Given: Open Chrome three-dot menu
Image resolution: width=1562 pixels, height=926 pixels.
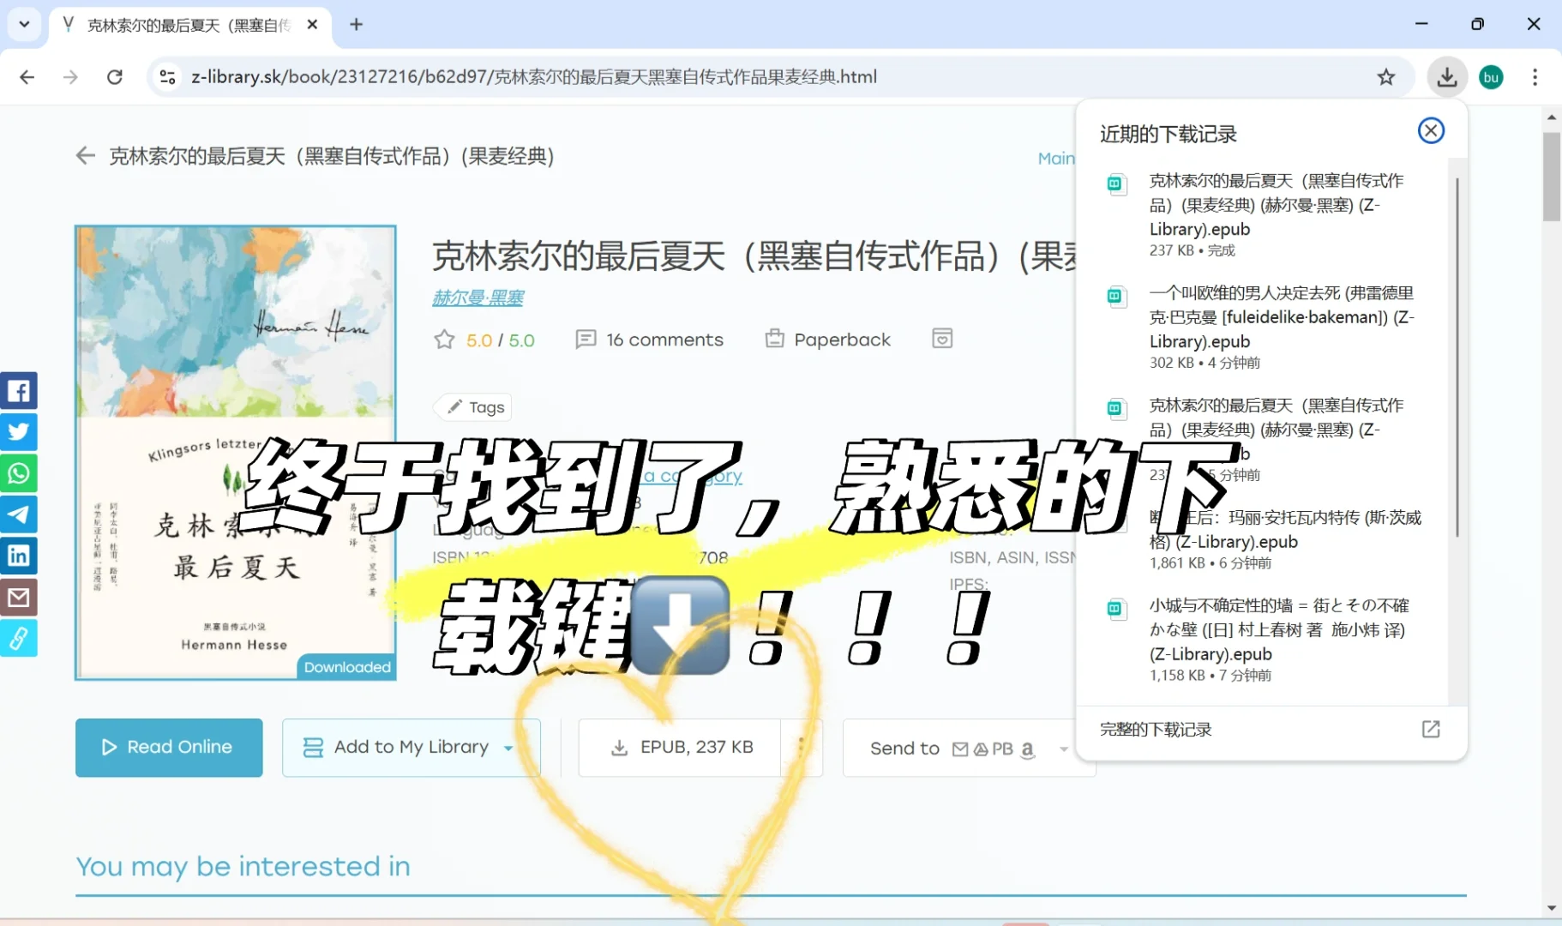Looking at the screenshot, I should tap(1535, 77).
